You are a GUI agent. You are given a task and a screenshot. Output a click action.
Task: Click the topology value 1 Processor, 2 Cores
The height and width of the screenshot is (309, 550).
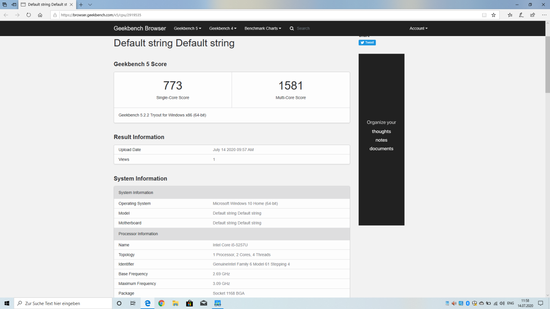pyautogui.click(x=241, y=255)
